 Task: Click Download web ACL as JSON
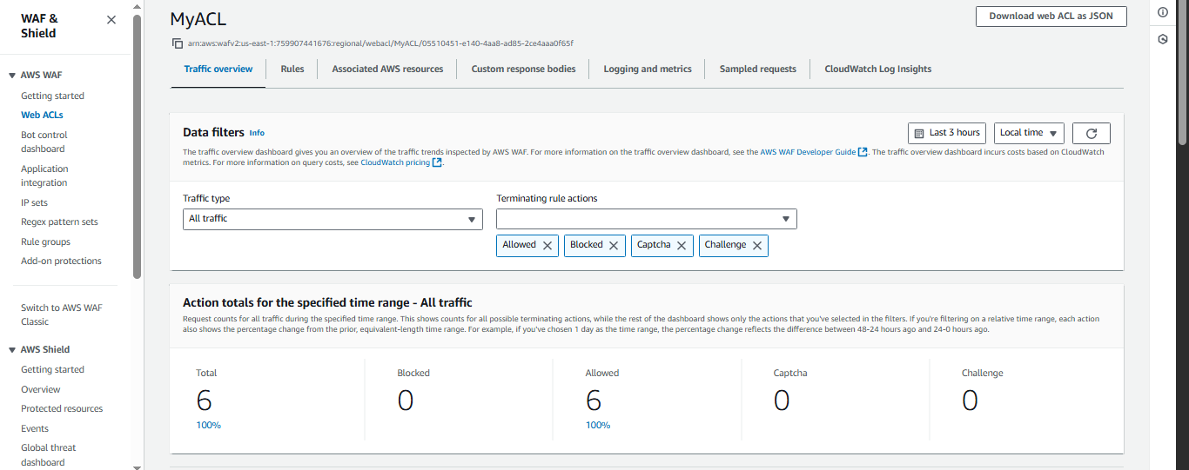coord(1051,16)
